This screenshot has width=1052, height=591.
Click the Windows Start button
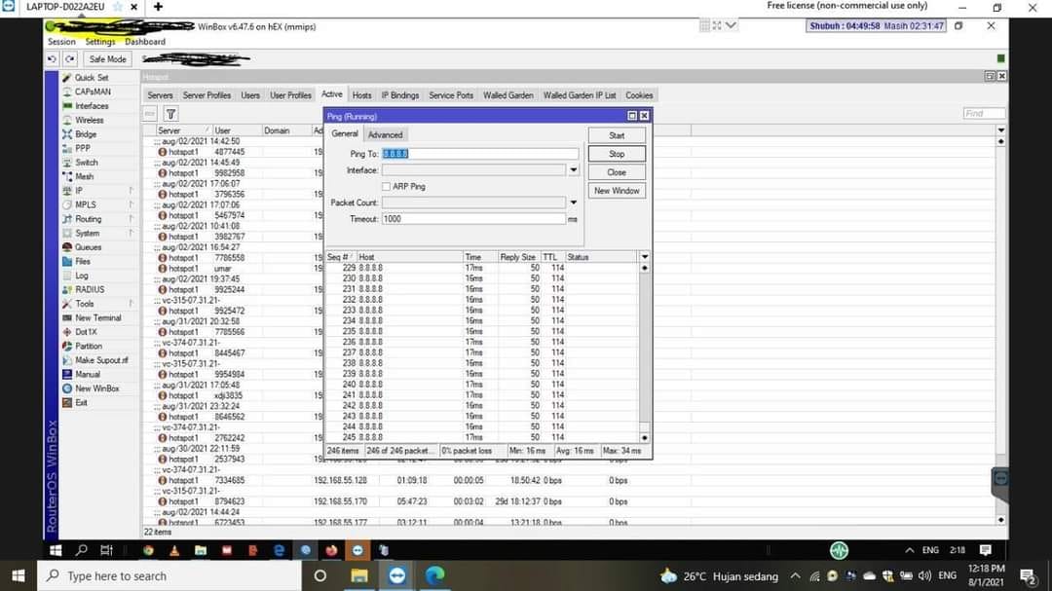pyautogui.click(x=18, y=575)
